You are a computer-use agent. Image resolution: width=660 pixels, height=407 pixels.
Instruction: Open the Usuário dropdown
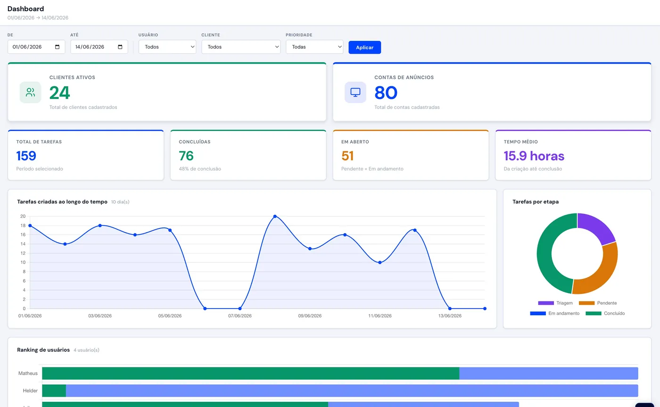[x=167, y=47]
